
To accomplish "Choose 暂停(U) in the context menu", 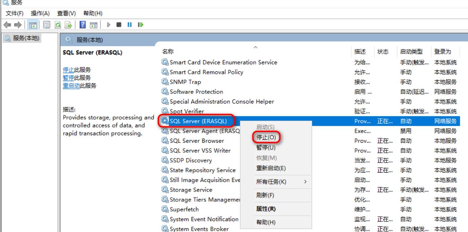I will (266, 148).
